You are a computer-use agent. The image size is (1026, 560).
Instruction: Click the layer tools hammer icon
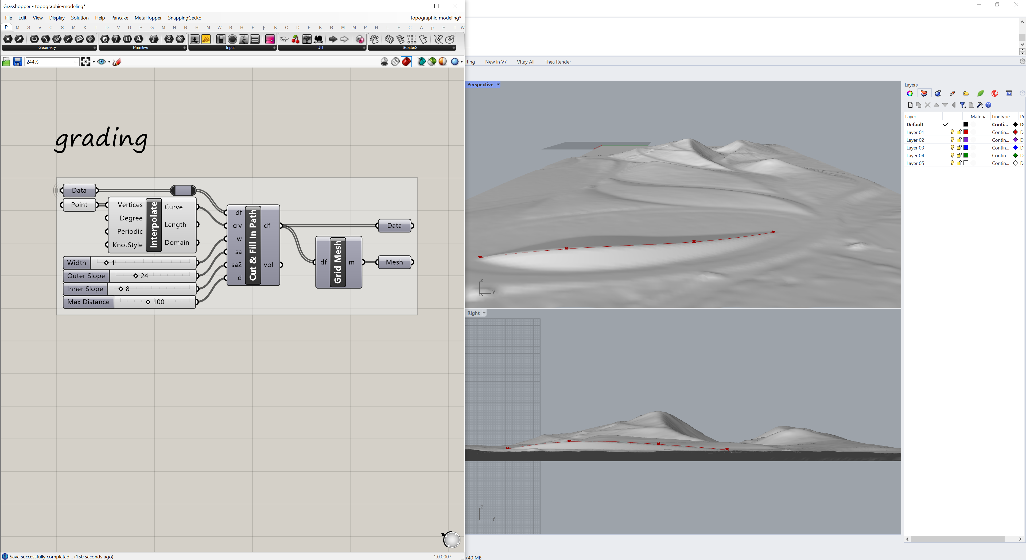980,105
